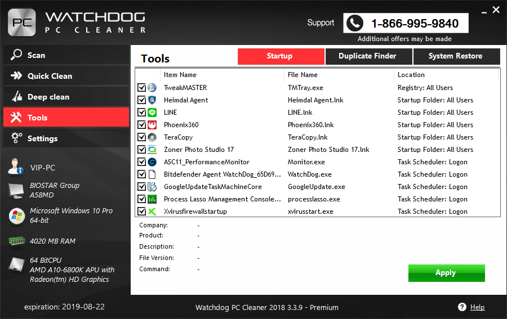Click the Help question mark icon

(462, 307)
